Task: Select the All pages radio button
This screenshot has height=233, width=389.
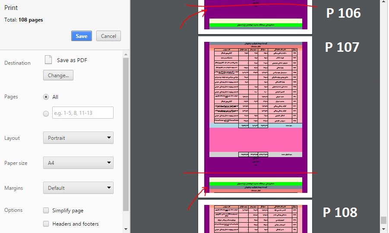Action: point(46,97)
